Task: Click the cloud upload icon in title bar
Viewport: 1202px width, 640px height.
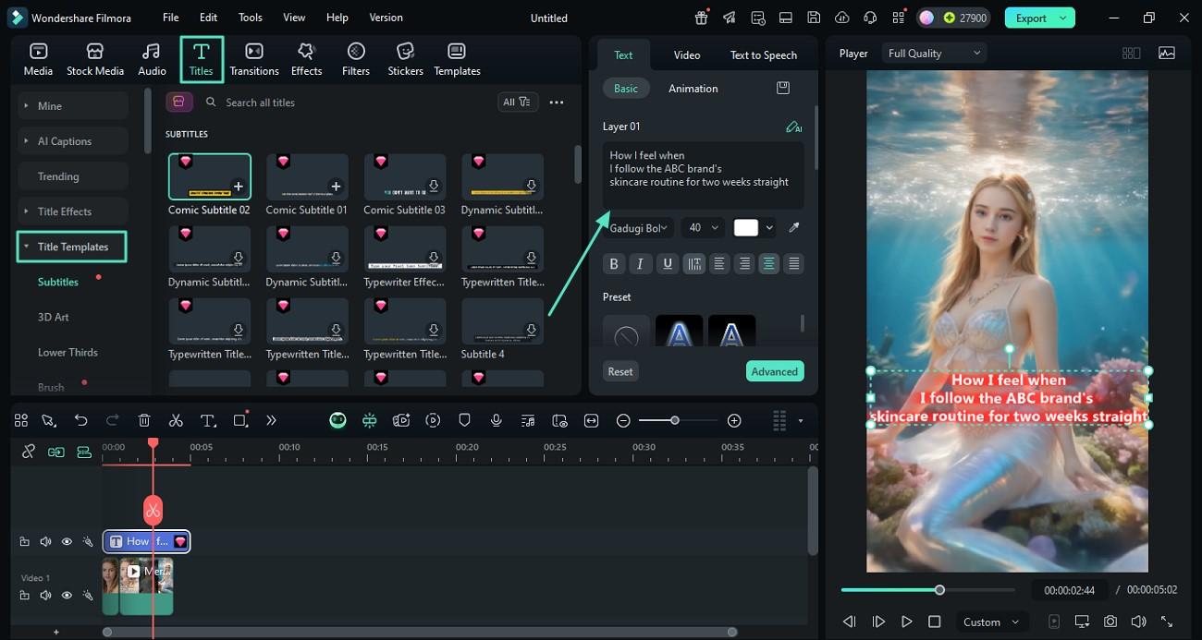Action: point(841,18)
